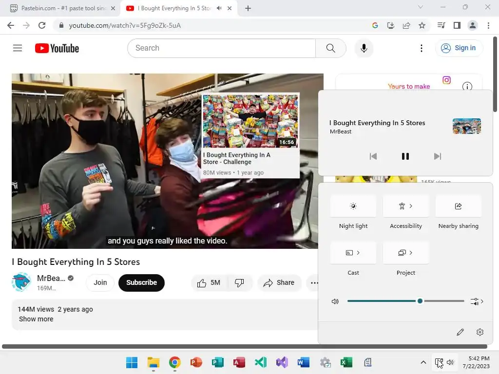Viewport: 499px width, 374px height.
Task: Click the Share button under video
Action: coord(279,283)
